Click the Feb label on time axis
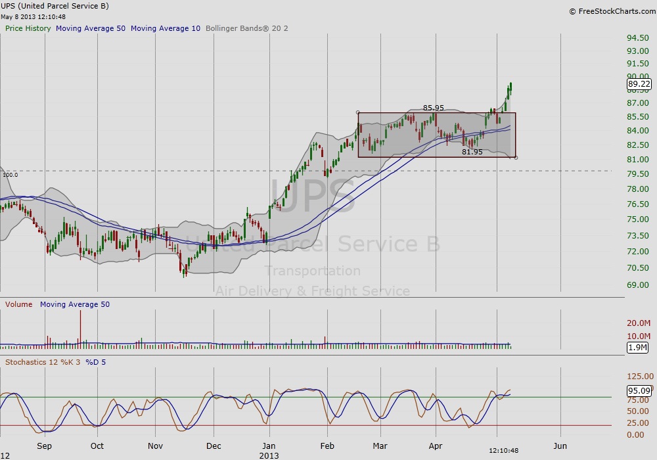 [327, 446]
